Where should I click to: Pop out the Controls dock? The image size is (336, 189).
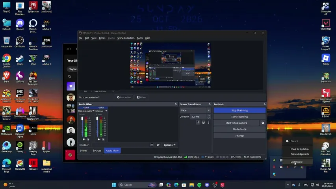coord(265,104)
